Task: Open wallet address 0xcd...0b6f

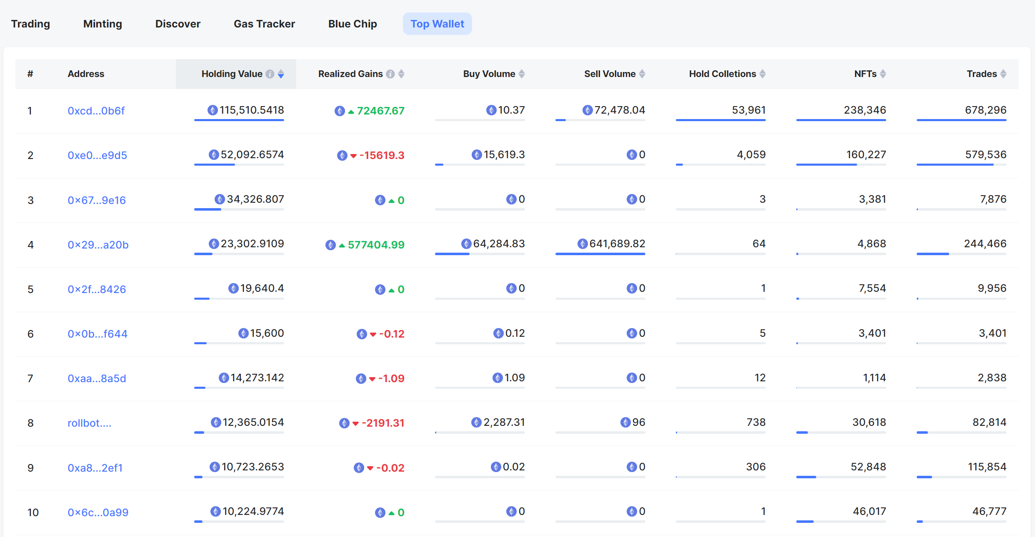Action: click(96, 111)
